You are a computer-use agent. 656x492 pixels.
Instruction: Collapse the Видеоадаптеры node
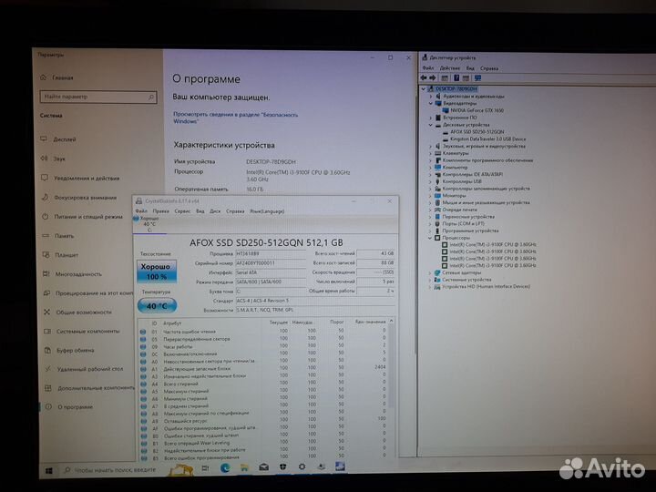430,103
